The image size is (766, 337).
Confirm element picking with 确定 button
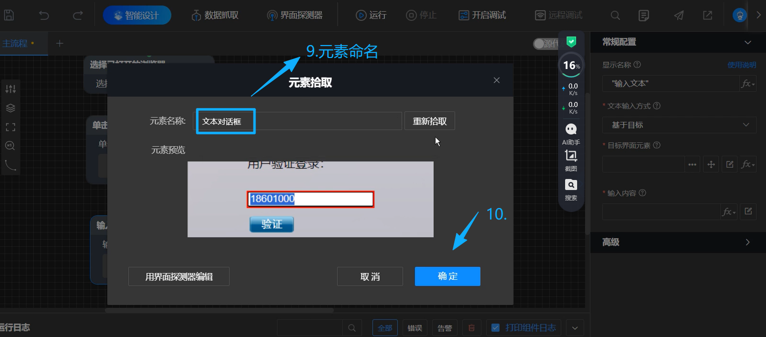click(x=447, y=276)
